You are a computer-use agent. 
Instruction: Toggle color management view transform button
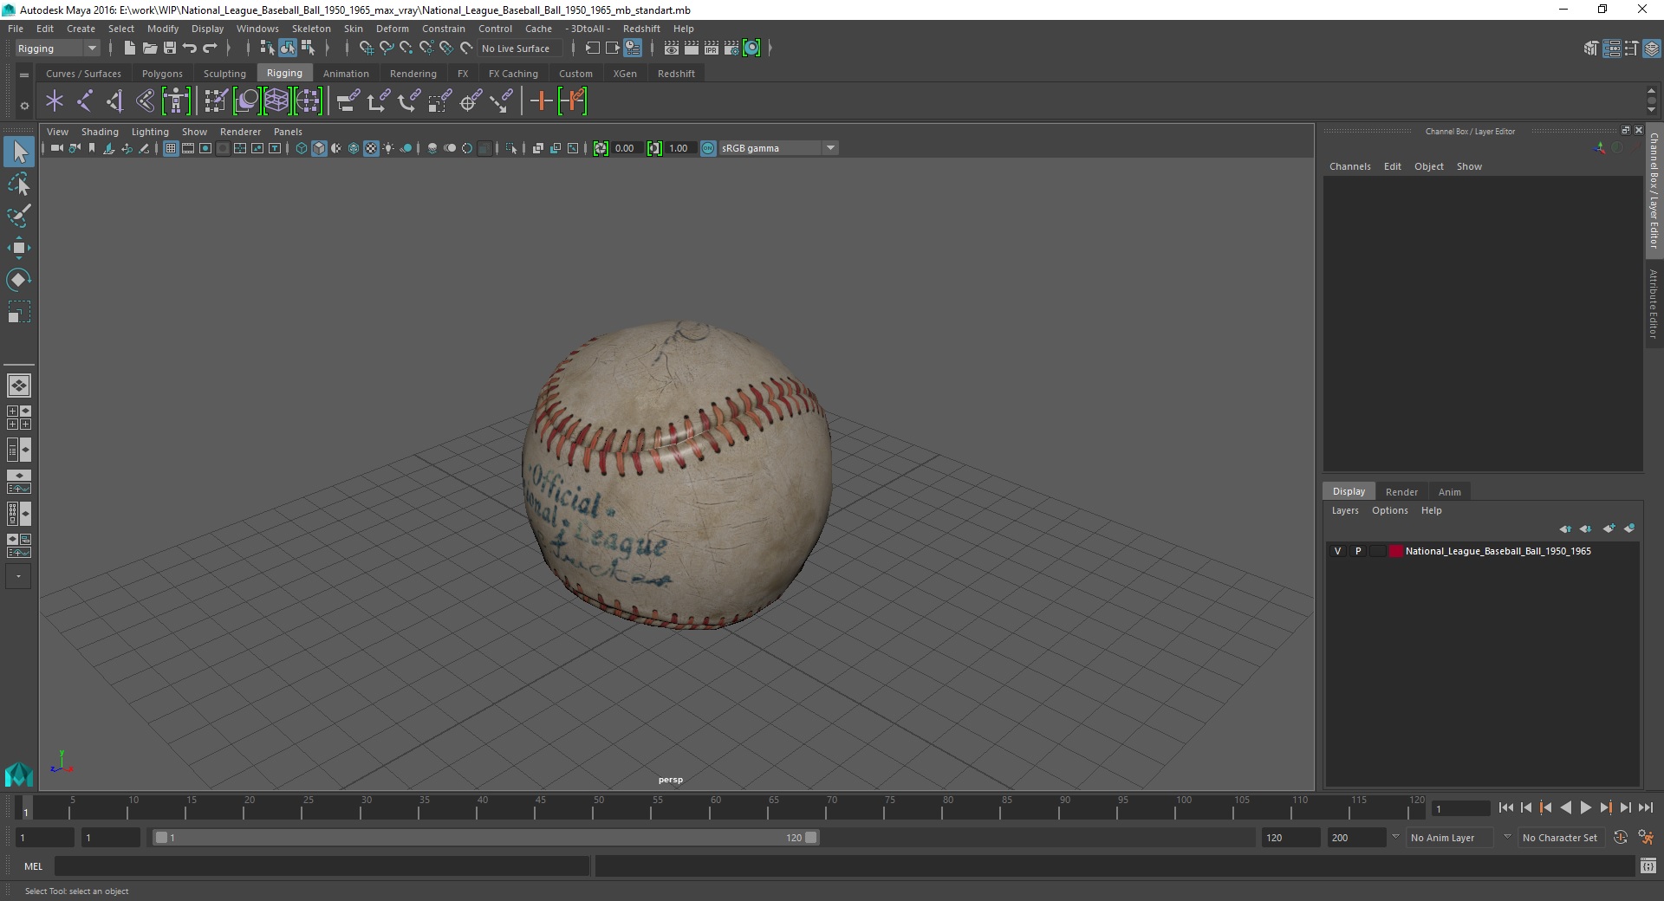click(x=708, y=148)
